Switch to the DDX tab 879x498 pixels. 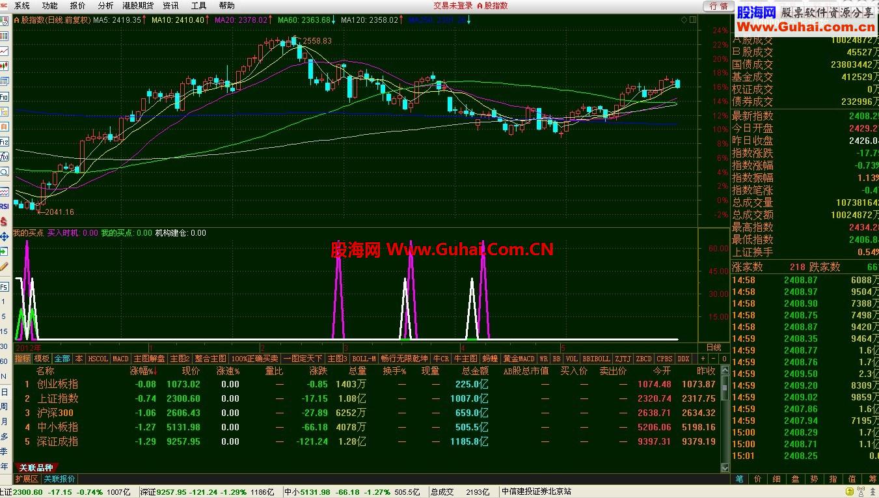pos(683,359)
